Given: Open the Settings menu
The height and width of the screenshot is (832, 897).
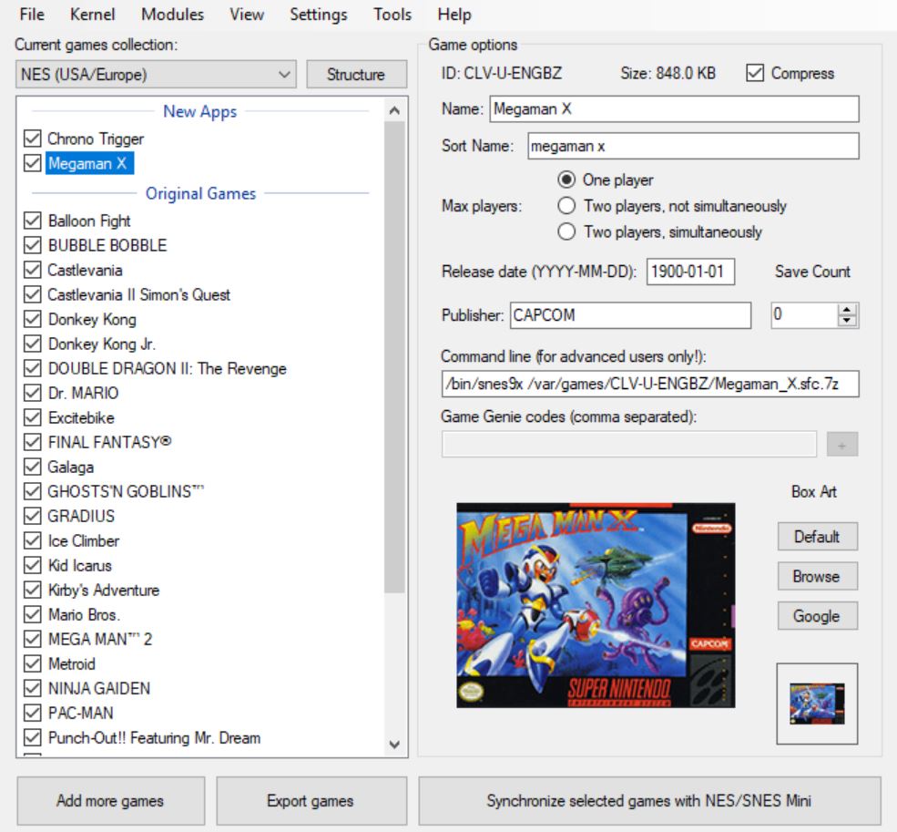Looking at the screenshot, I should (x=318, y=15).
